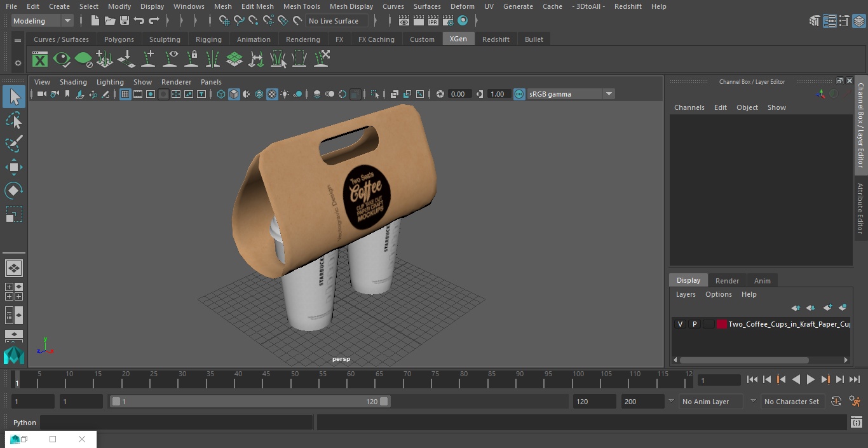The image size is (868, 448).
Task: Open the Modeling menu set dropdown
Action: tap(43, 21)
